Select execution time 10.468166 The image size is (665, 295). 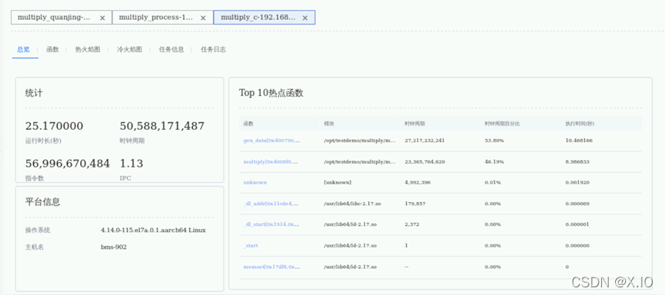click(x=579, y=141)
